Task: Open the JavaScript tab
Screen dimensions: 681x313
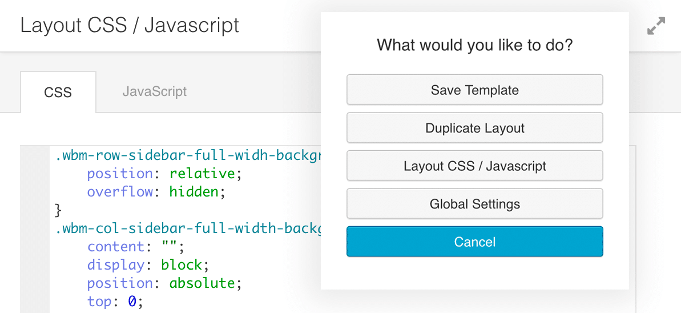Action: pyautogui.click(x=154, y=91)
